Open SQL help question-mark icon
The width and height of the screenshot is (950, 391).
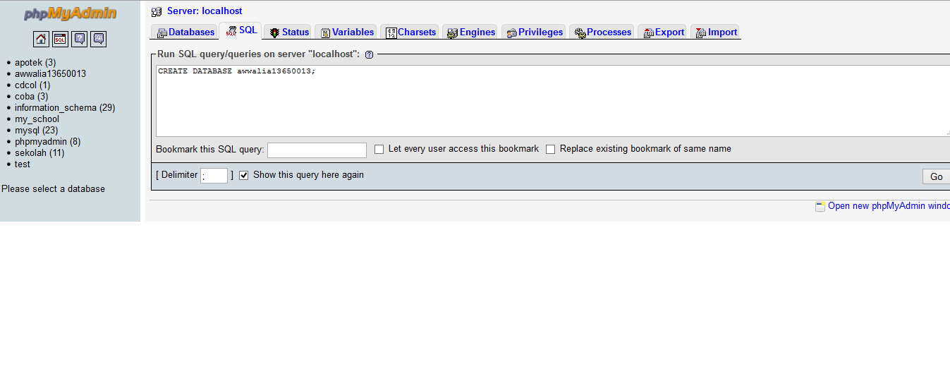click(x=369, y=54)
